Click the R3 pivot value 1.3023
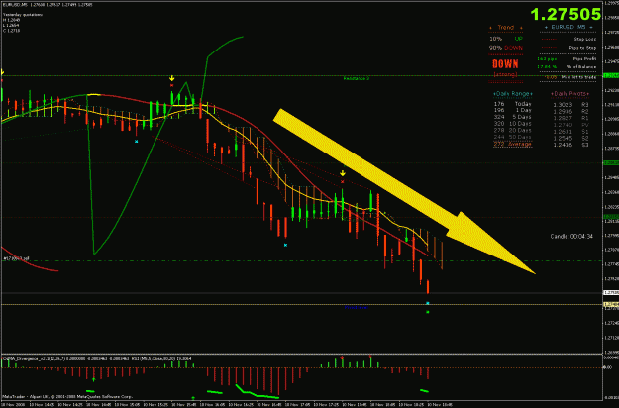Image resolution: width=619 pixels, height=408 pixels. (x=563, y=105)
